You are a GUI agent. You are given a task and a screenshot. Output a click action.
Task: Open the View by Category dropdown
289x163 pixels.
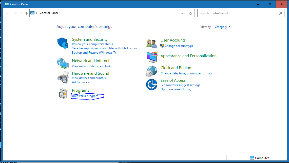coord(222,27)
